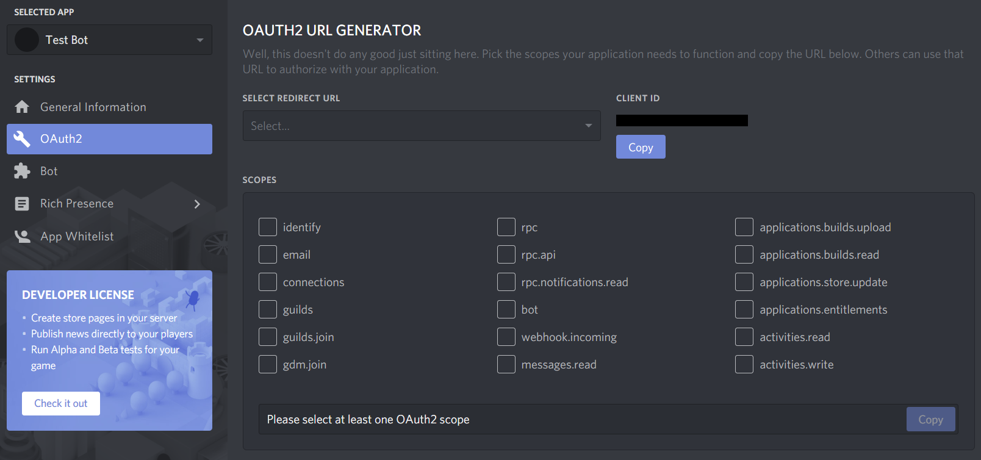
Task: Copy the Client ID
Action: coord(641,147)
